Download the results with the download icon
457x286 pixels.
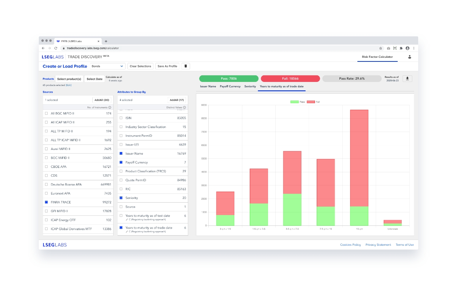pos(407,79)
